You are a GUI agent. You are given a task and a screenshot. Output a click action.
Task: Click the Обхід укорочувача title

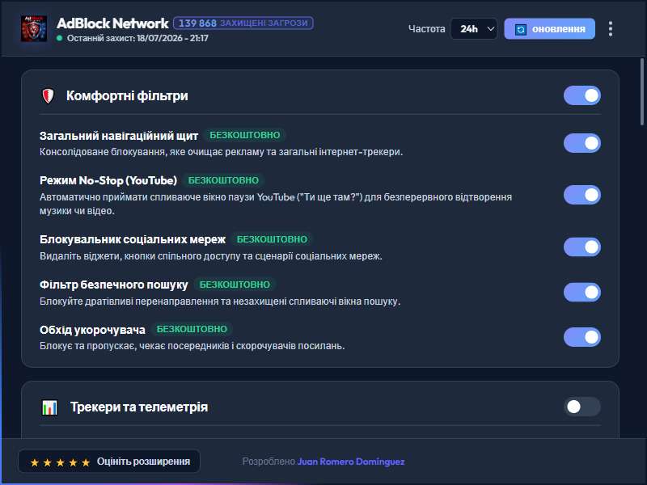92,330
